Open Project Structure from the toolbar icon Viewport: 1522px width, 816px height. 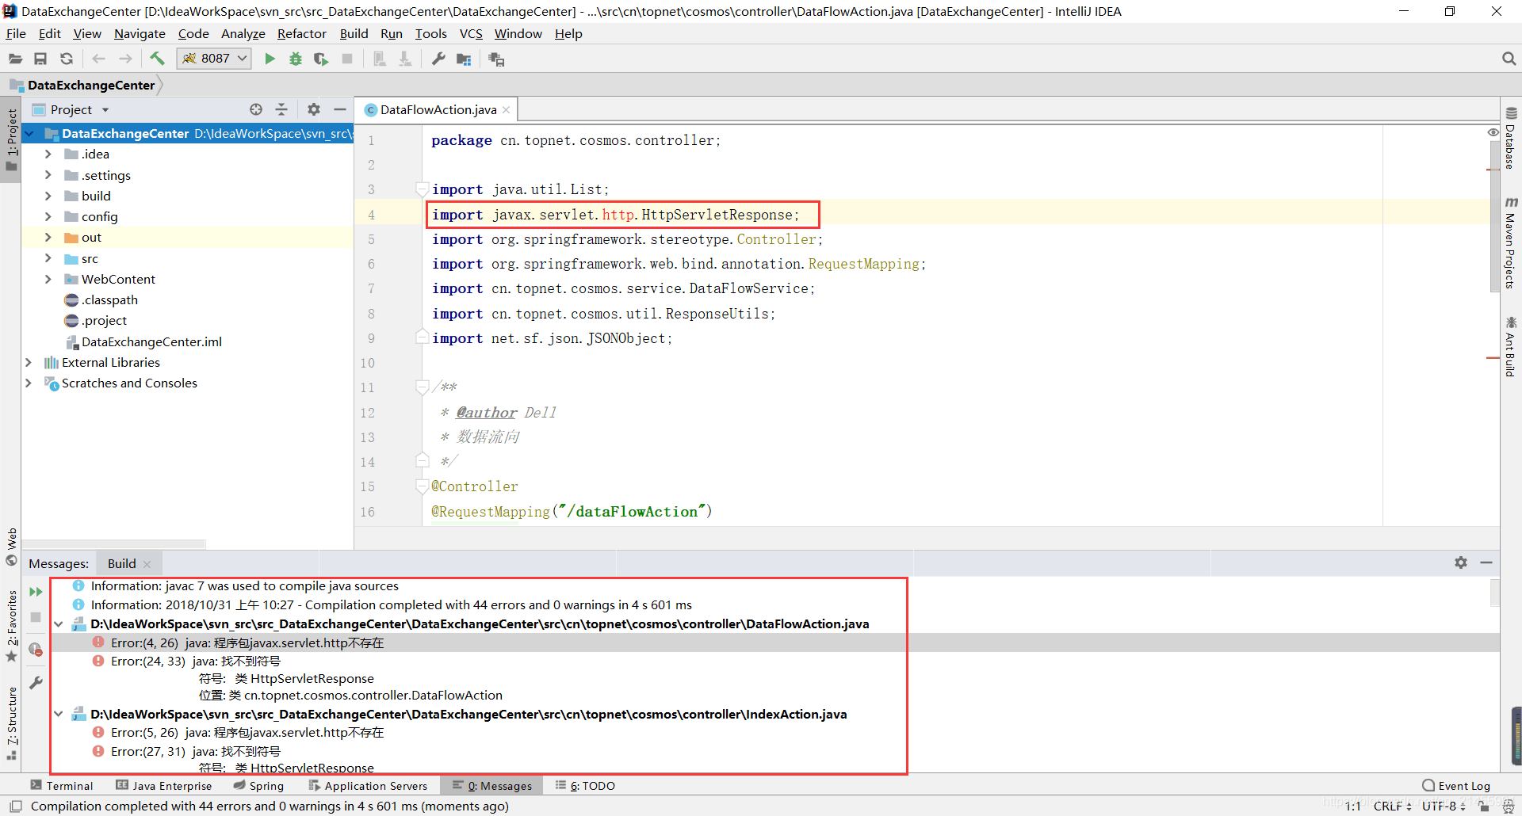464,59
